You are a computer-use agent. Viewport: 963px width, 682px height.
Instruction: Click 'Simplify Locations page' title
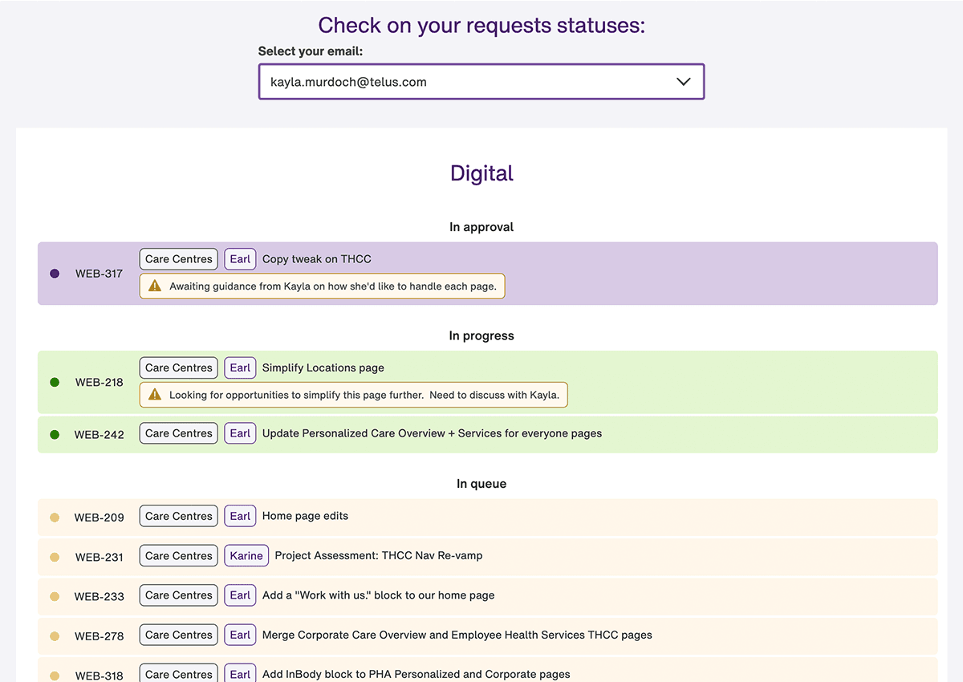click(x=323, y=367)
